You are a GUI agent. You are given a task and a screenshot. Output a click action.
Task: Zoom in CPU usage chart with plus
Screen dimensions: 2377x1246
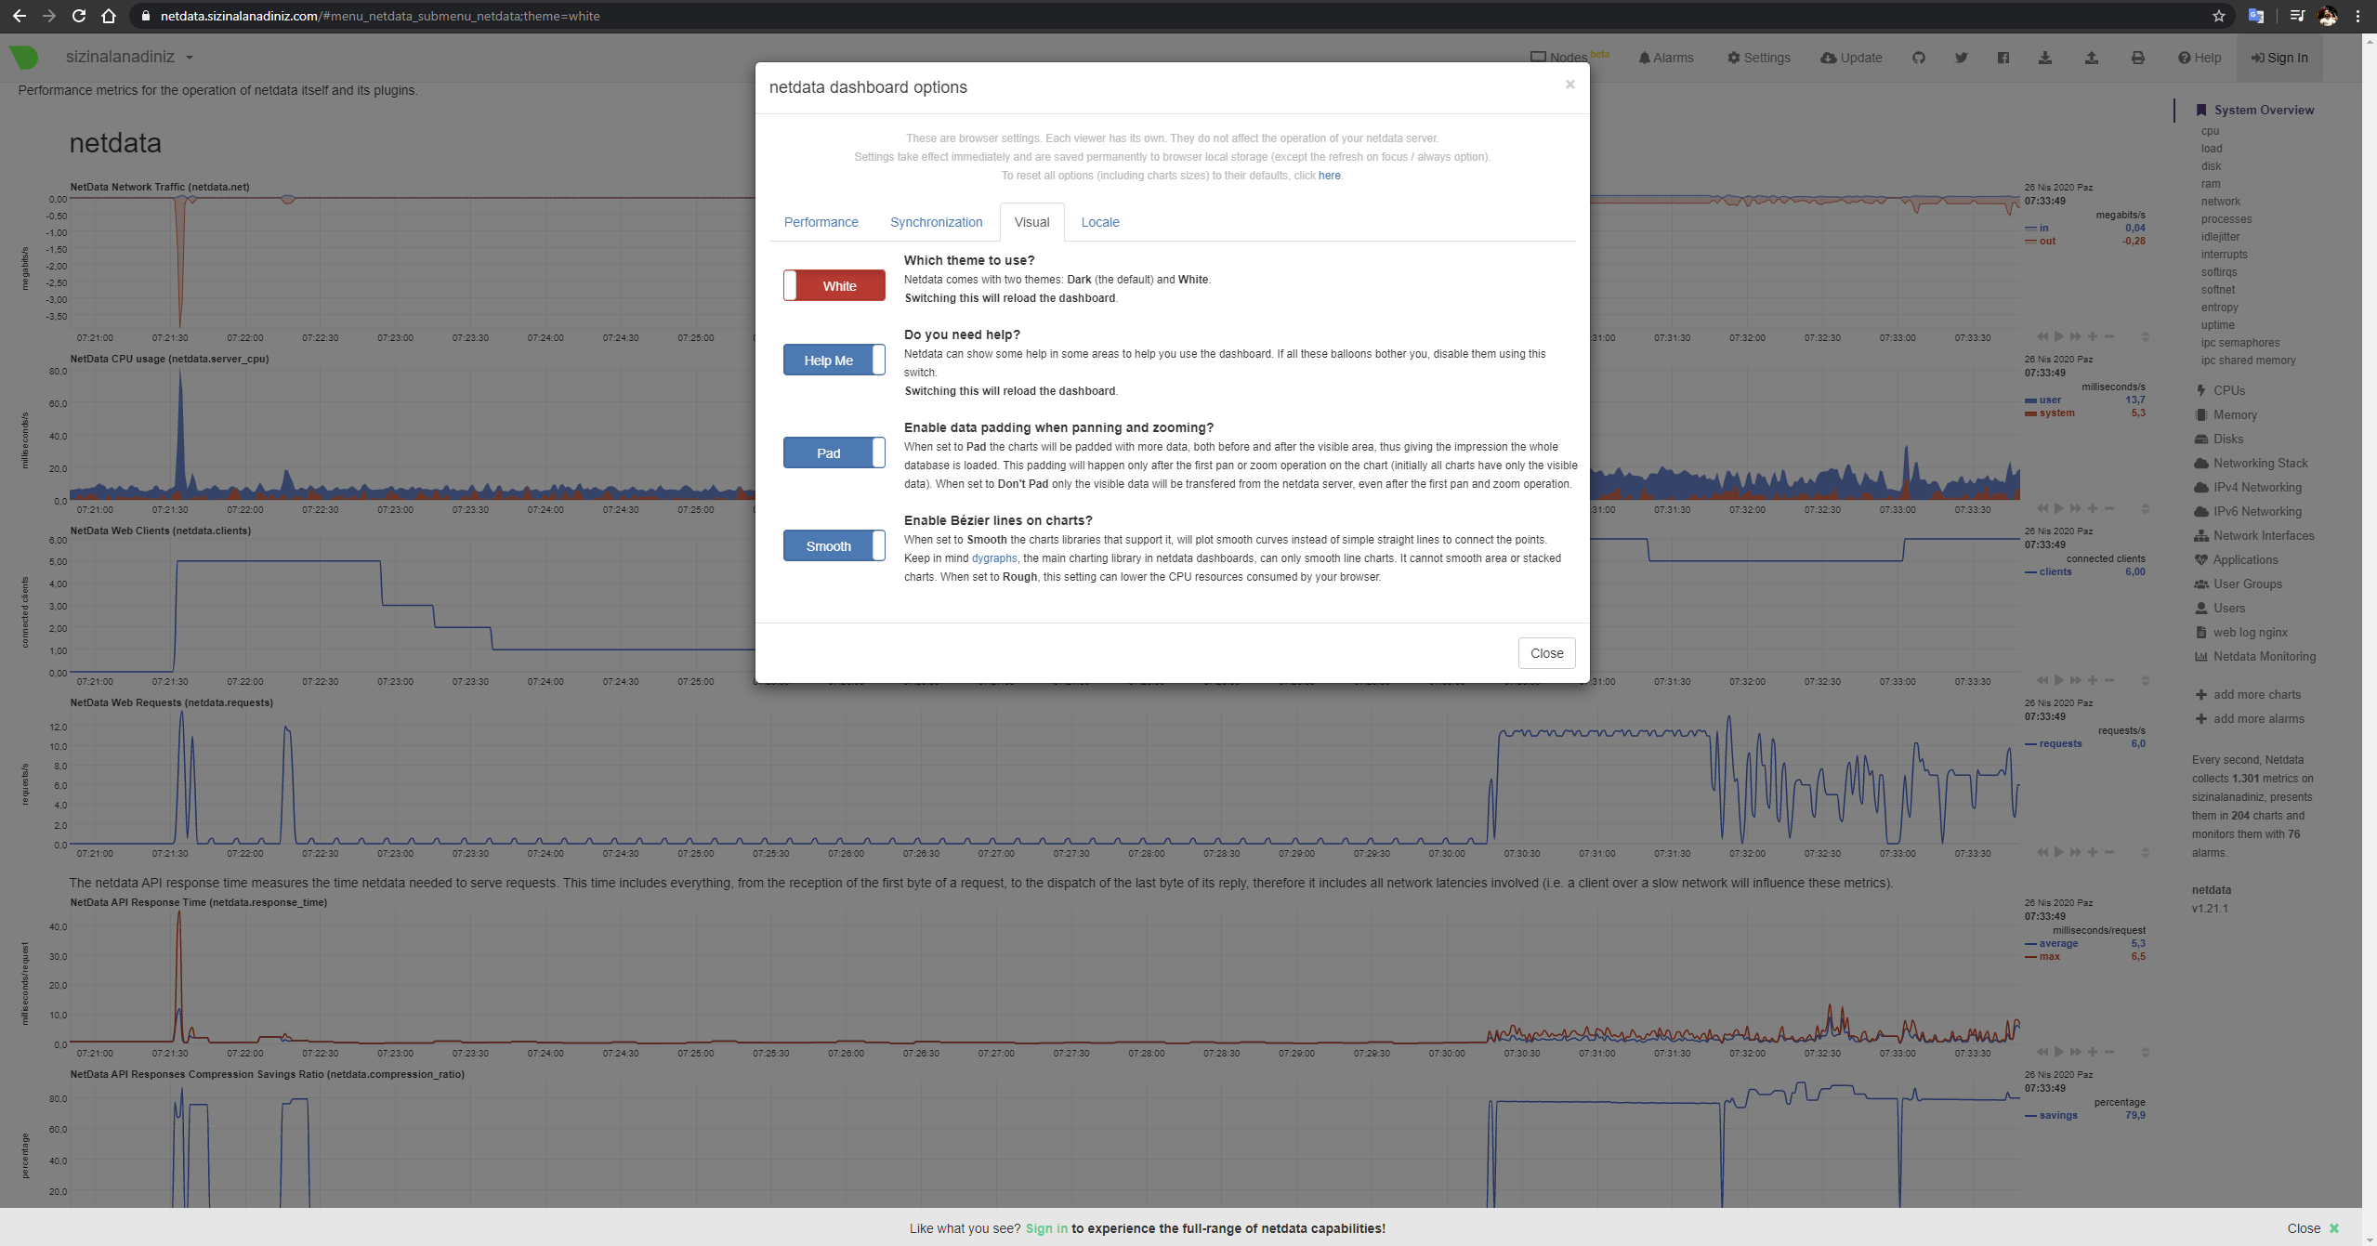2092,508
